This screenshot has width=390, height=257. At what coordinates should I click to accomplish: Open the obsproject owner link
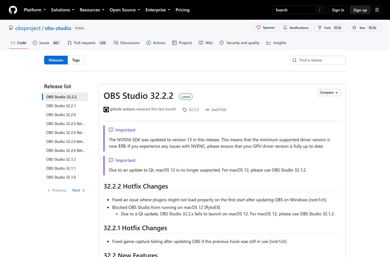tap(28, 28)
